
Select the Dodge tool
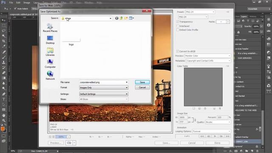(4, 88)
